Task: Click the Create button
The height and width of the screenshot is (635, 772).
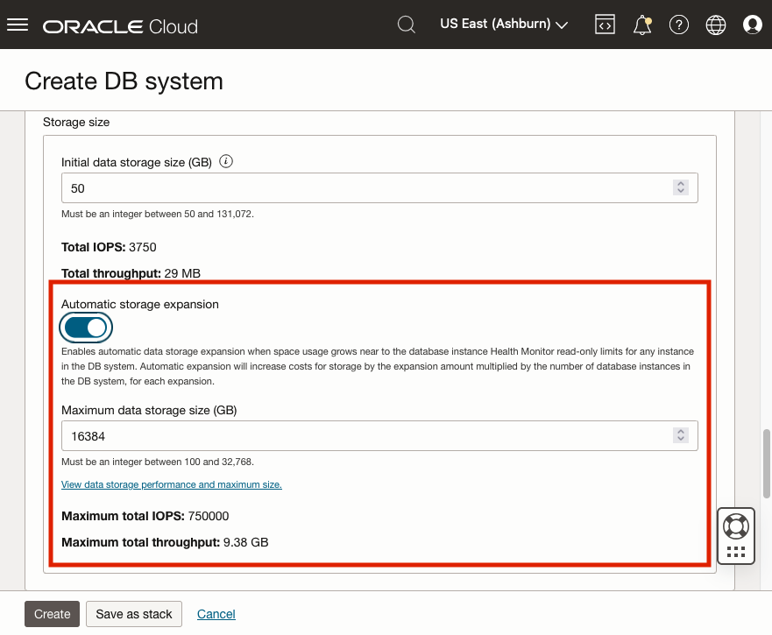Action: [53, 614]
